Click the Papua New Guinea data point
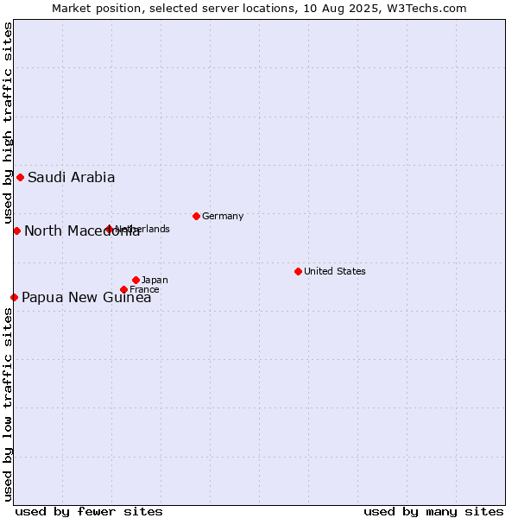 point(14,298)
